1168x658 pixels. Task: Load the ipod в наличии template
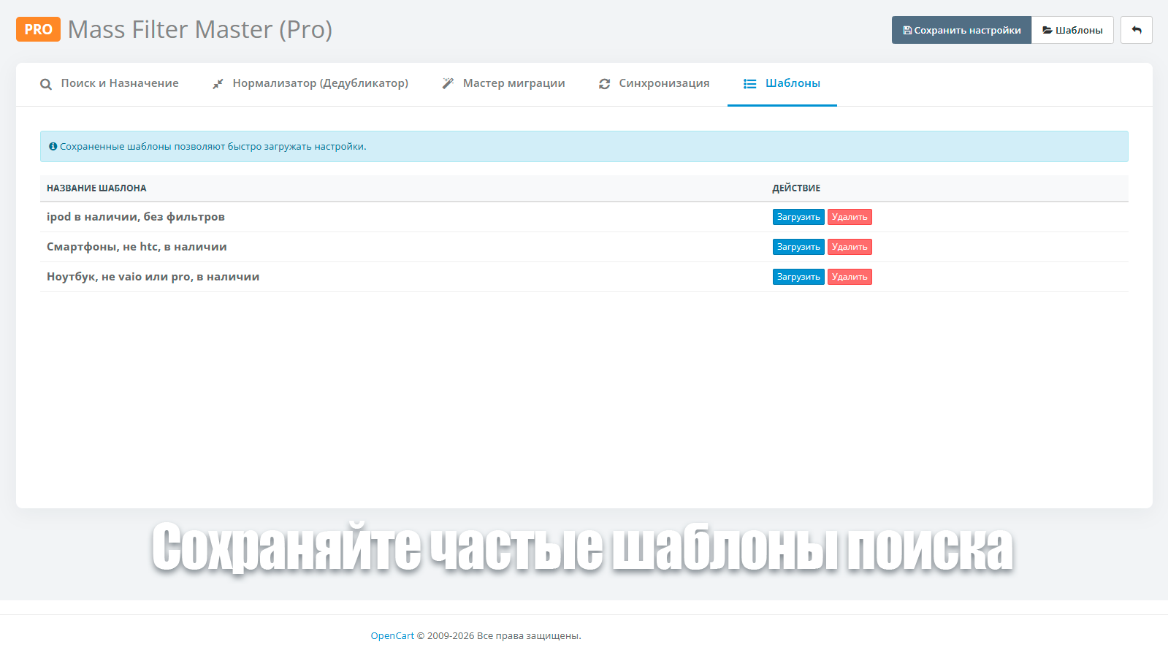coord(798,217)
